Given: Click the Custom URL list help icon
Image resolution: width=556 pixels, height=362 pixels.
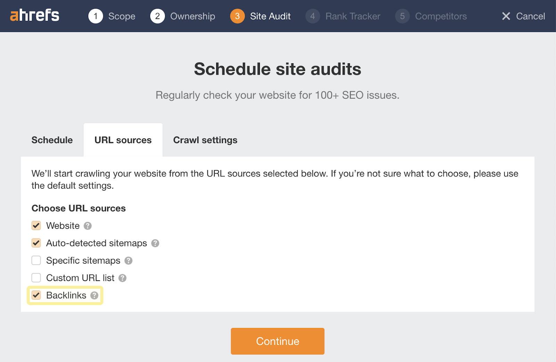Looking at the screenshot, I should [122, 278].
